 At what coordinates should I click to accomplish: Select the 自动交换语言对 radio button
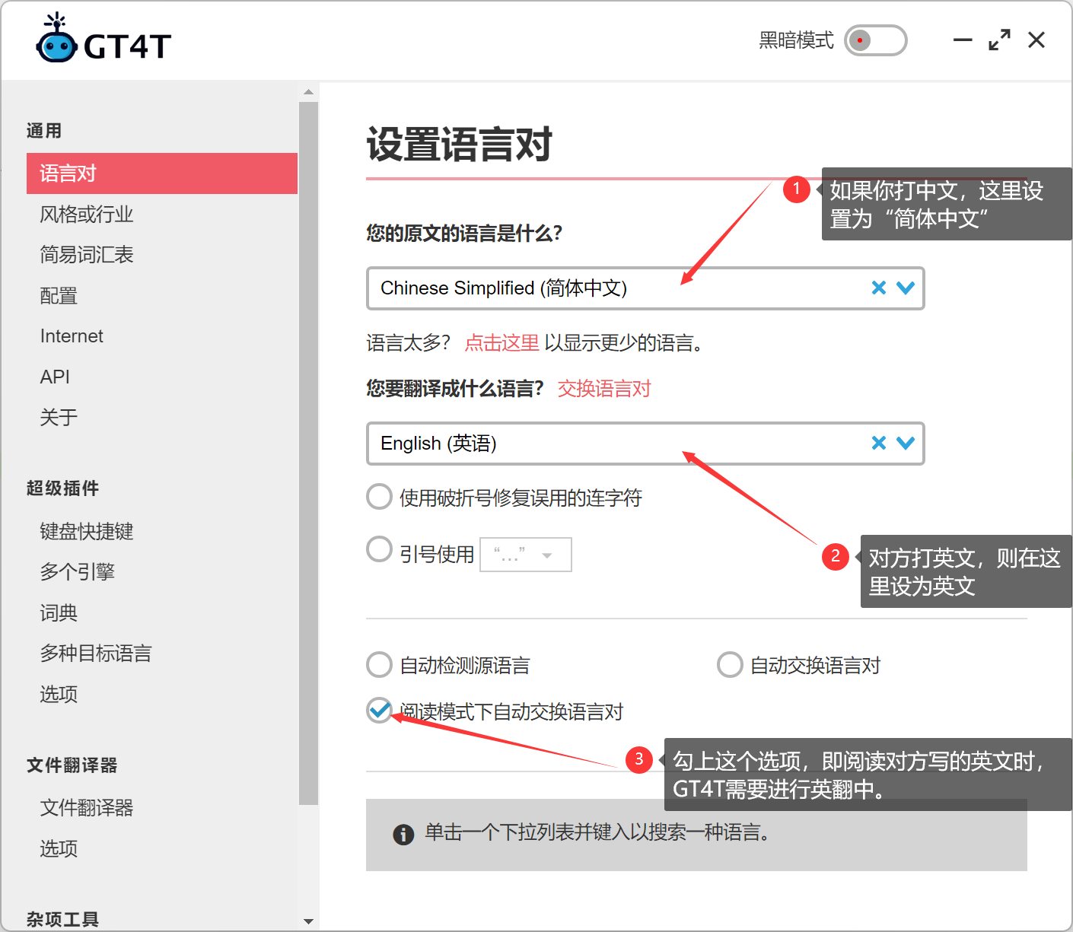pos(730,664)
